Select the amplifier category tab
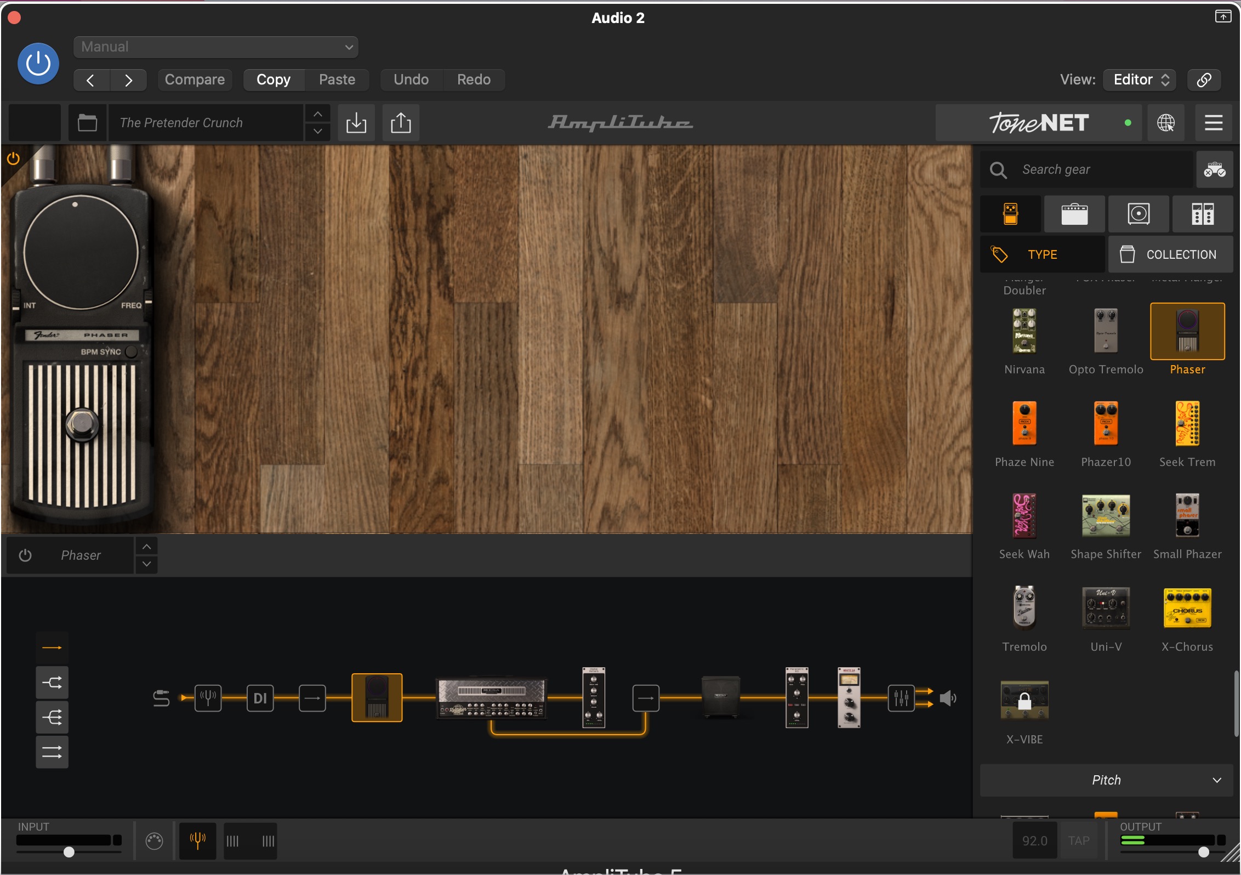This screenshot has width=1241, height=875. tap(1074, 214)
